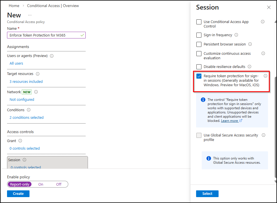Click the Create button
277x203 pixels.
click(x=18, y=194)
